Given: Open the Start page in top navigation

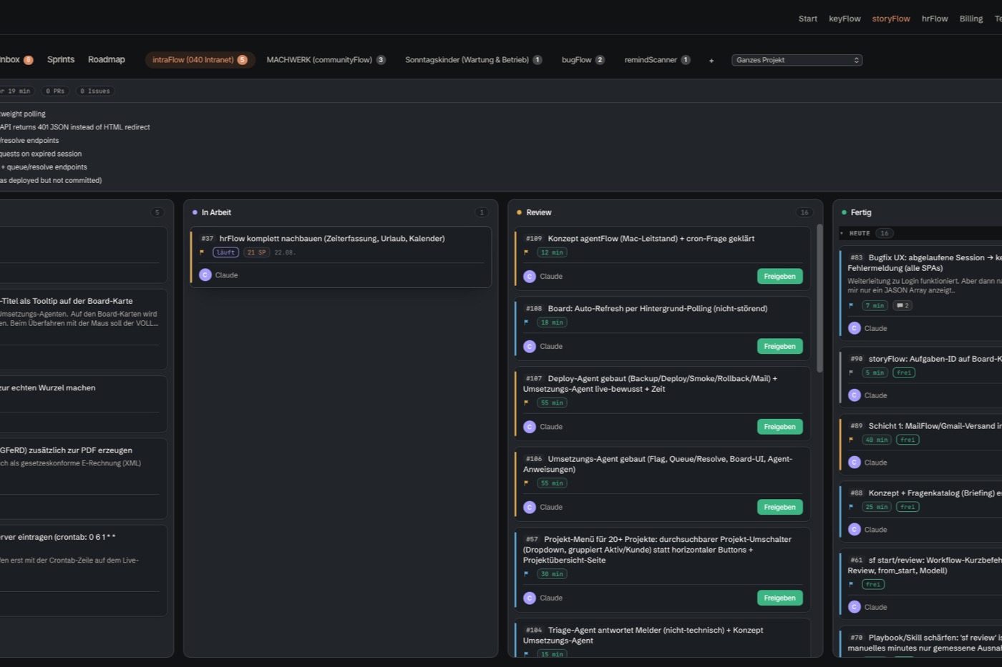Looking at the screenshot, I should click(807, 19).
